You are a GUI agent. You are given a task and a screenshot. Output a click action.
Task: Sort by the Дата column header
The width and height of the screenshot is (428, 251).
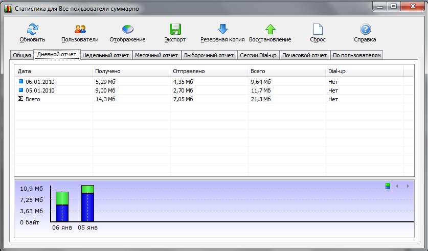(x=53, y=71)
